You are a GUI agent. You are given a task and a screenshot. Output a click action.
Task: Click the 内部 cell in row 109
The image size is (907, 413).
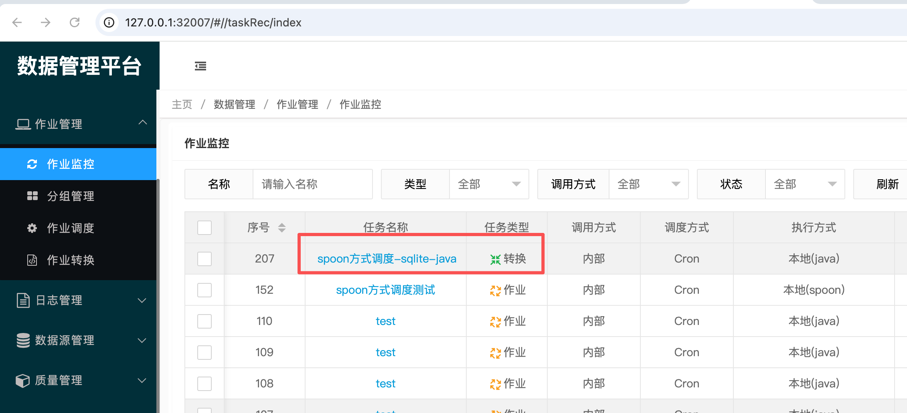[594, 353]
